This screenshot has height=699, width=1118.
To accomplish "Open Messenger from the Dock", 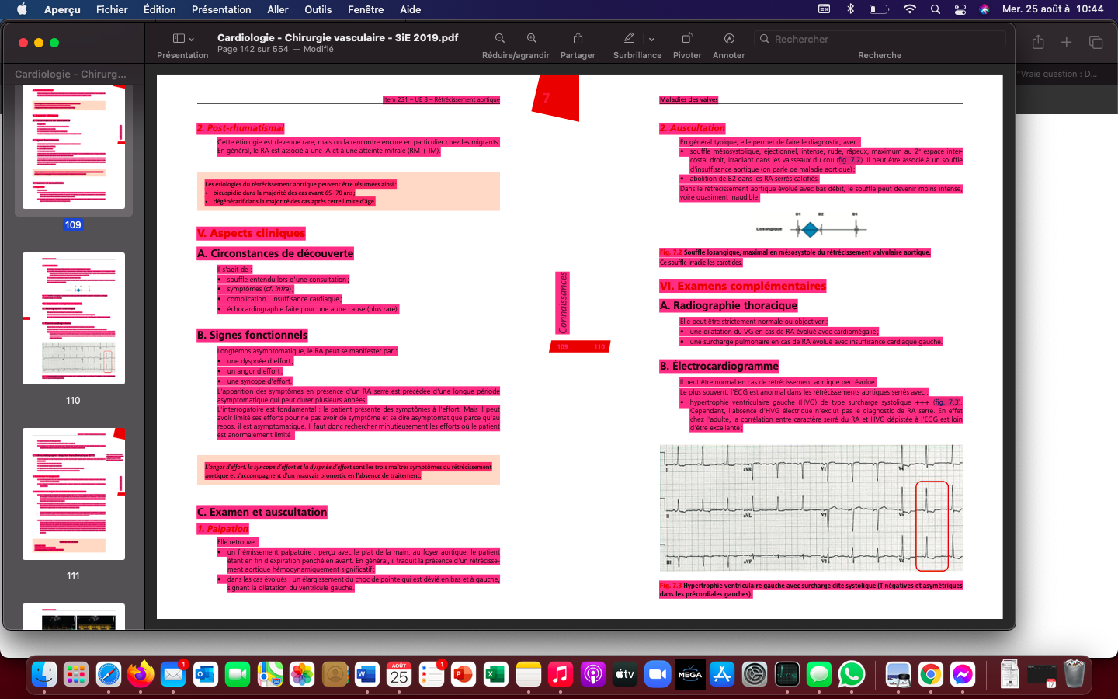I will coord(963,674).
